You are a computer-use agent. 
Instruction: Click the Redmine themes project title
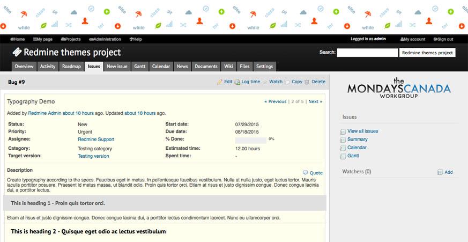pyautogui.click(x=72, y=52)
